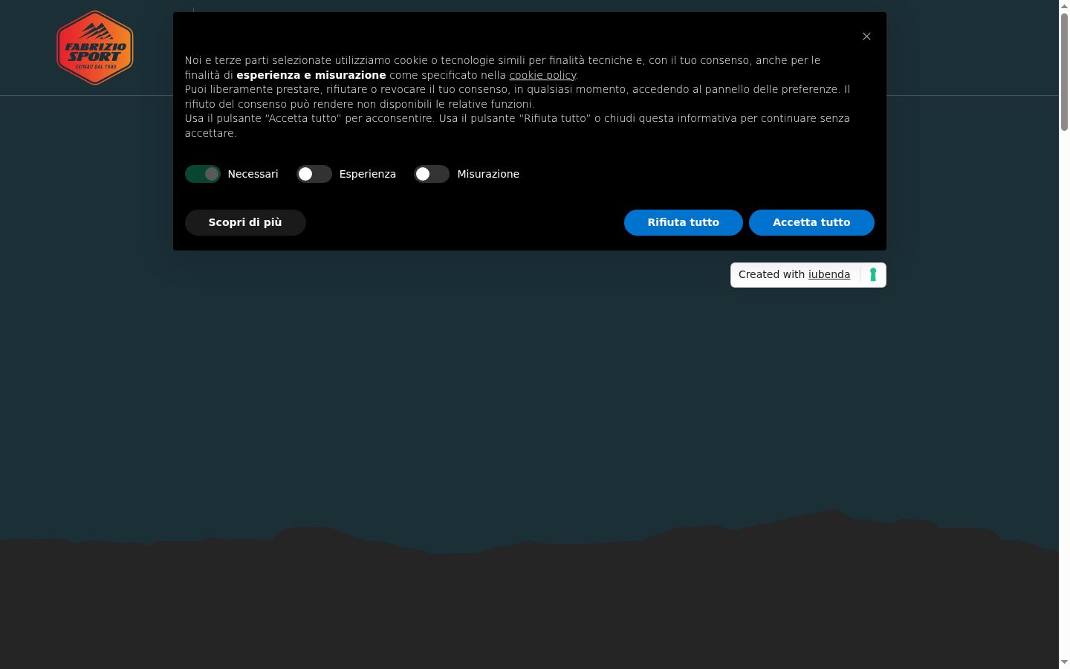
Task: Enable the Misurazione cookie switch
Action: 432,174
